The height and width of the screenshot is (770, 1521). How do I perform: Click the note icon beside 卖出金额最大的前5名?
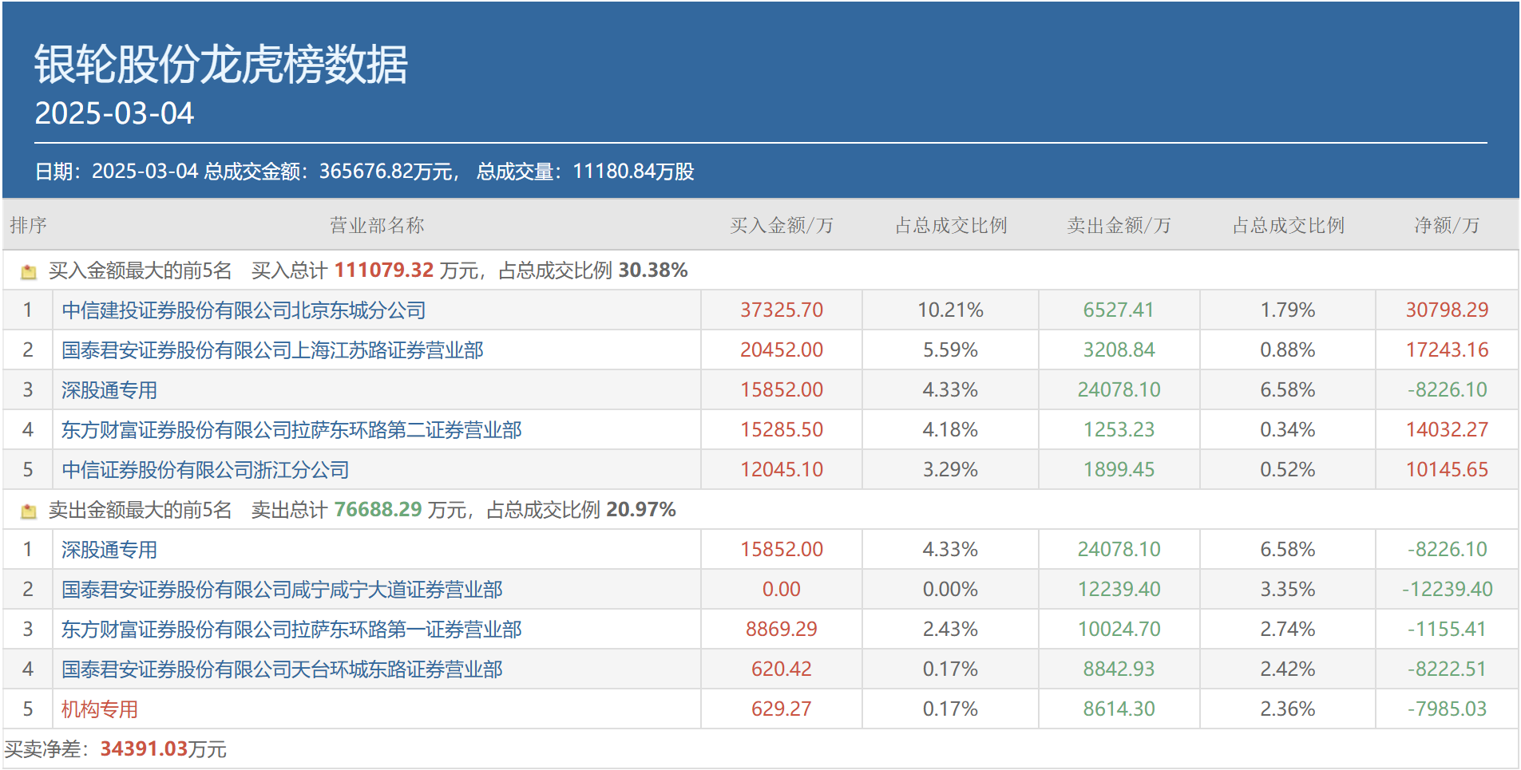(x=30, y=509)
